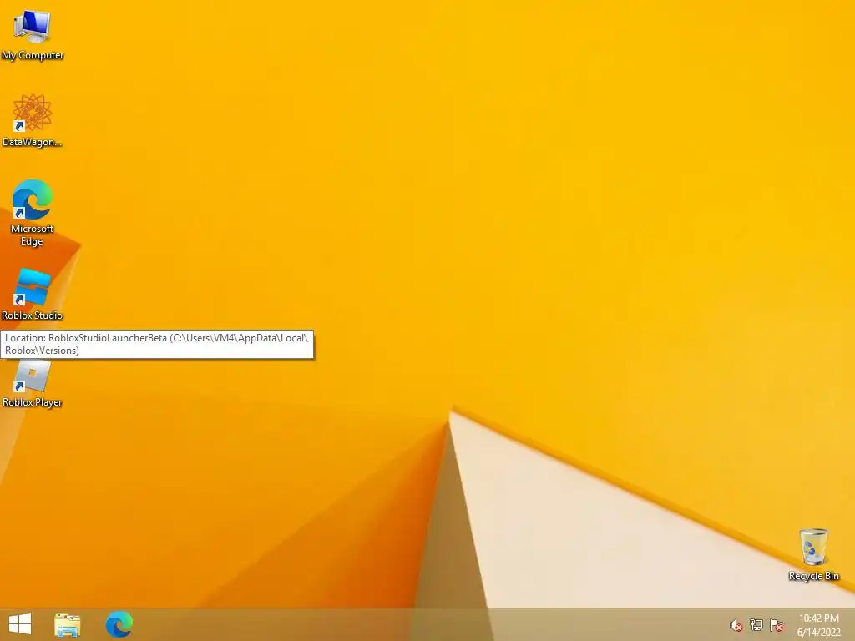
Task: Click the Recycle Bin label text
Action: [x=814, y=576]
